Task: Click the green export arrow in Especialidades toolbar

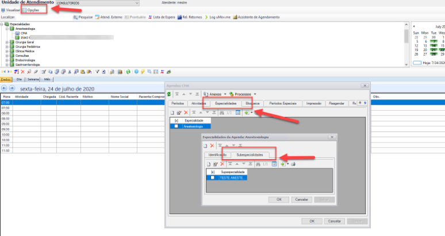Action: tap(247, 113)
